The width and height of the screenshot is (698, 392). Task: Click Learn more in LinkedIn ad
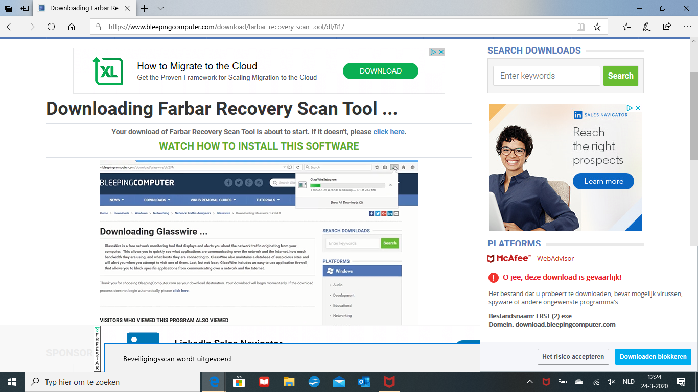(x=603, y=181)
